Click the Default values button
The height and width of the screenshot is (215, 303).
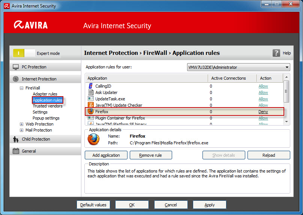click(x=93, y=205)
